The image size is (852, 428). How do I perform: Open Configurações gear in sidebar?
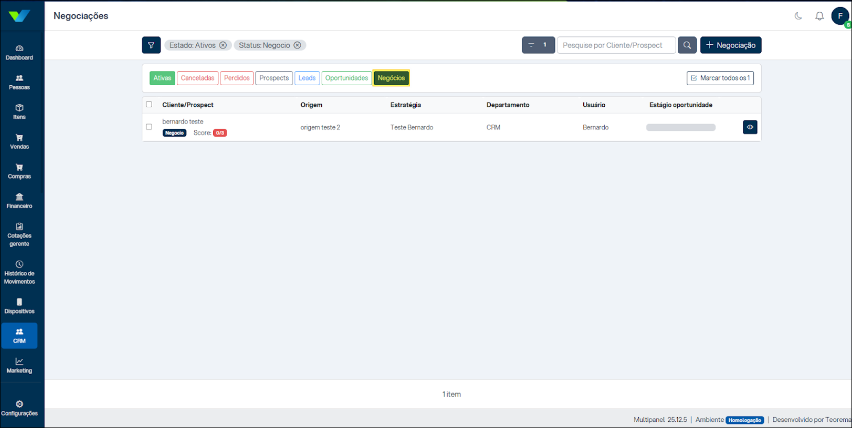[20, 408]
